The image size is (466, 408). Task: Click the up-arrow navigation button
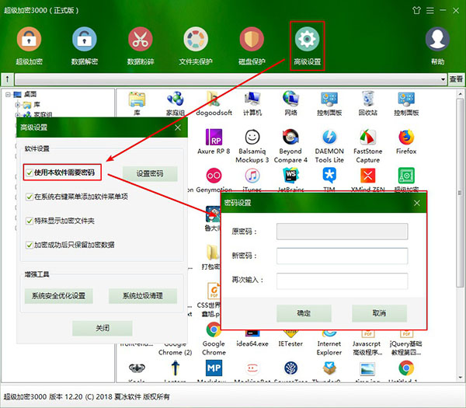click(x=7, y=79)
